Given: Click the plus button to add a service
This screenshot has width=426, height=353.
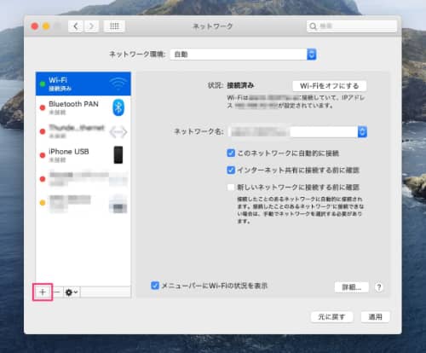Looking at the screenshot, I should [x=43, y=292].
